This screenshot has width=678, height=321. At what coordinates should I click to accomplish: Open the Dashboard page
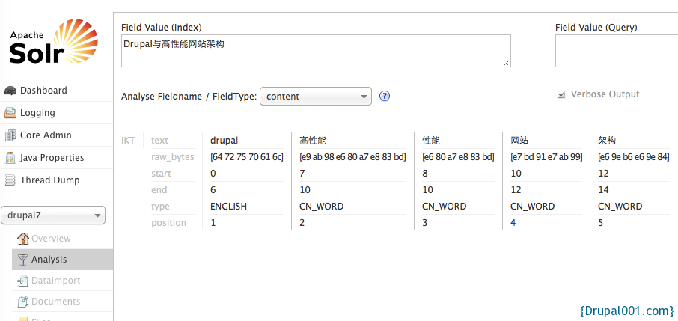pyautogui.click(x=43, y=91)
